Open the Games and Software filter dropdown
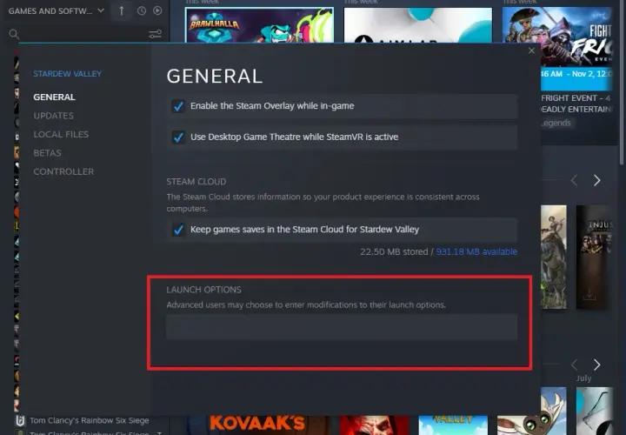The height and width of the screenshot is (435, 626). point(56,10)
